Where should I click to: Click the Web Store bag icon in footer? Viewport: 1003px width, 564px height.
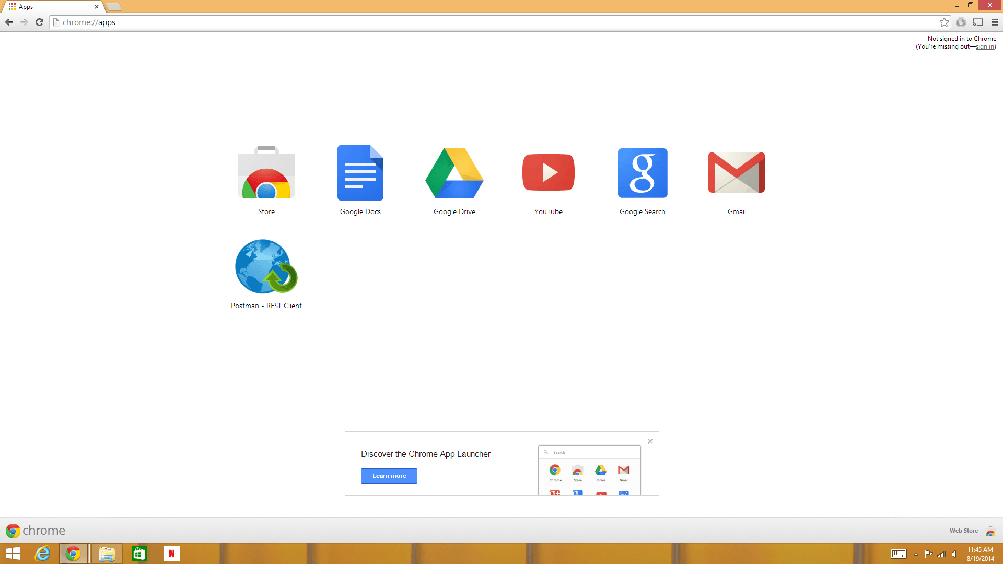pyautogui.click(x=990, y=531)
